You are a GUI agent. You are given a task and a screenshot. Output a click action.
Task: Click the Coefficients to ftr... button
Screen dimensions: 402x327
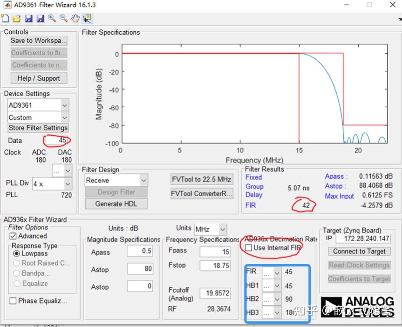[x=39, y=53]
